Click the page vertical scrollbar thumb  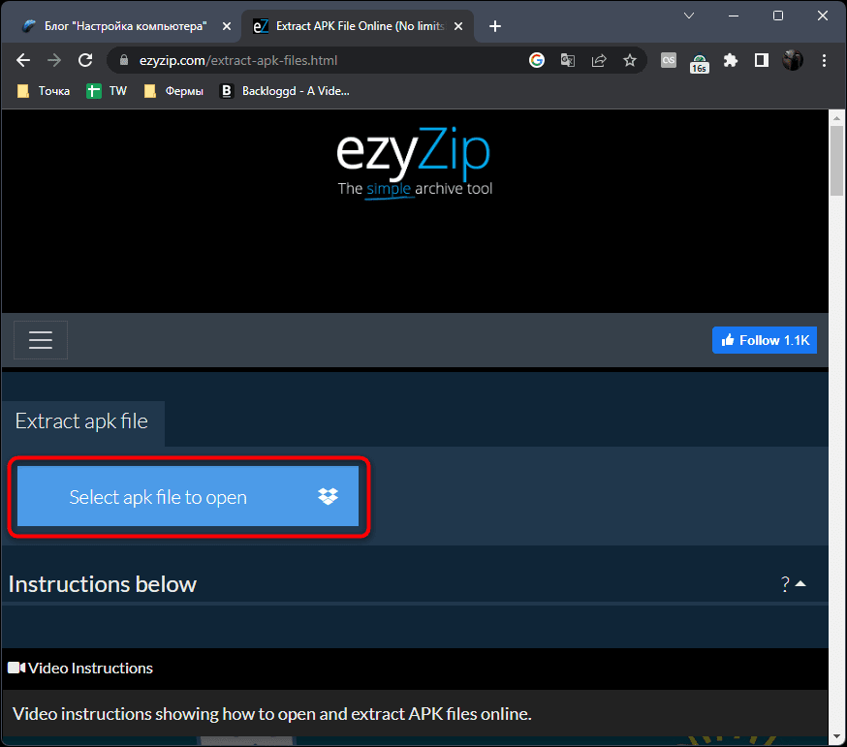click(836, 161)
